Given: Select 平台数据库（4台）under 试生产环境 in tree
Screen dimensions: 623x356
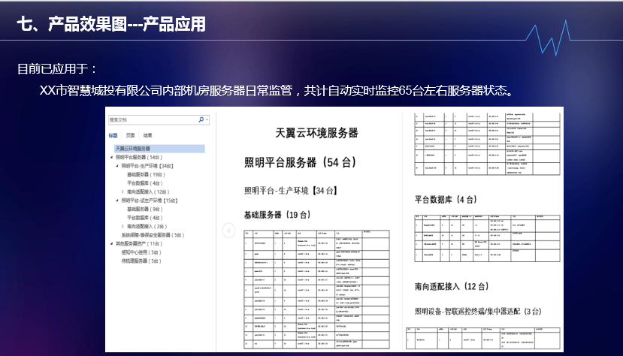Looking at the screenshot, I should (145, 218).
